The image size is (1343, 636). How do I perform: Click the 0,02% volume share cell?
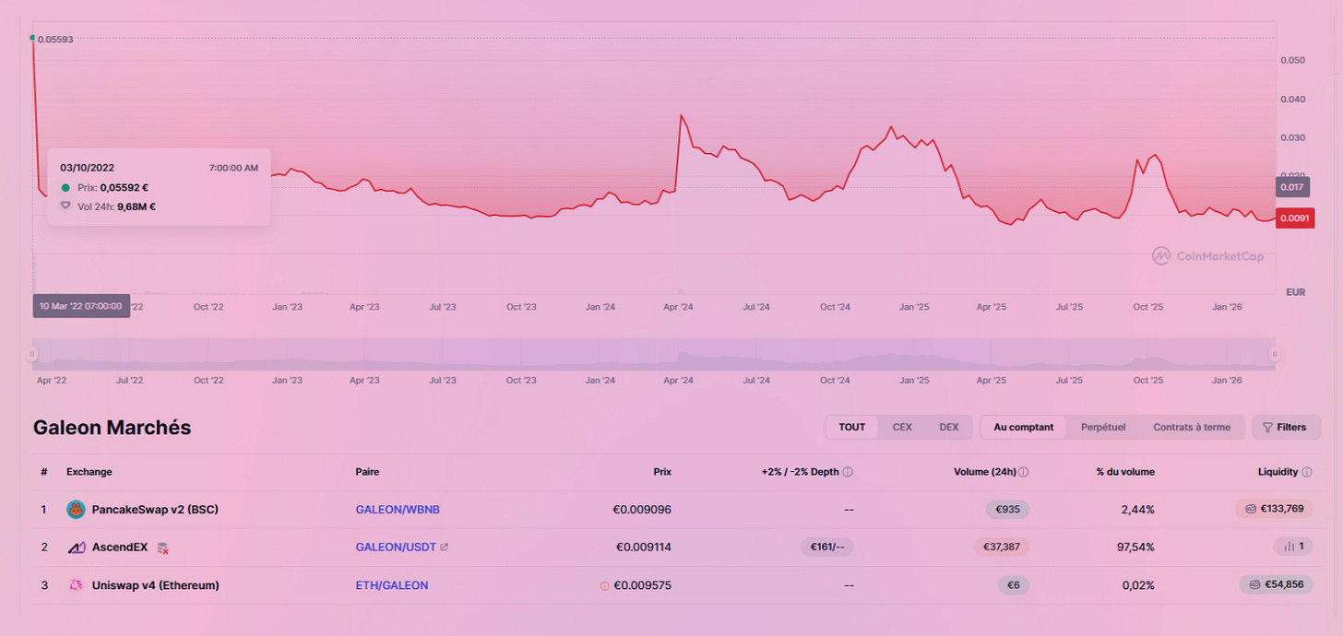(x=1139, y=585)
